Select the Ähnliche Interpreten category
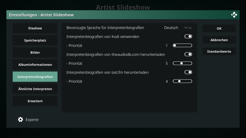246x138 pixels. click(35, 89)
